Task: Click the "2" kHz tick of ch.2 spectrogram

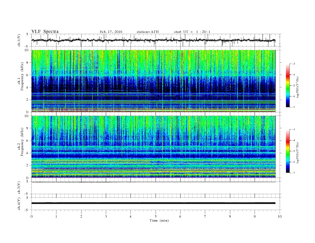Action: 27,166
